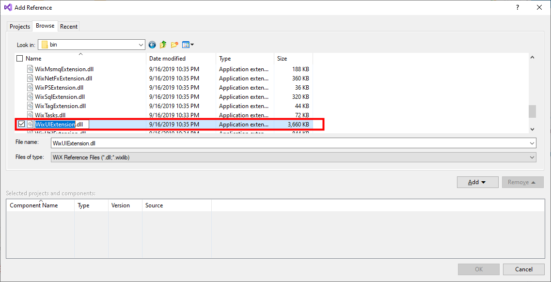The width and height of the screenshot is (551, 282).
Task: Select WixTagExtension.dll file name
Action: coord(61,106)
